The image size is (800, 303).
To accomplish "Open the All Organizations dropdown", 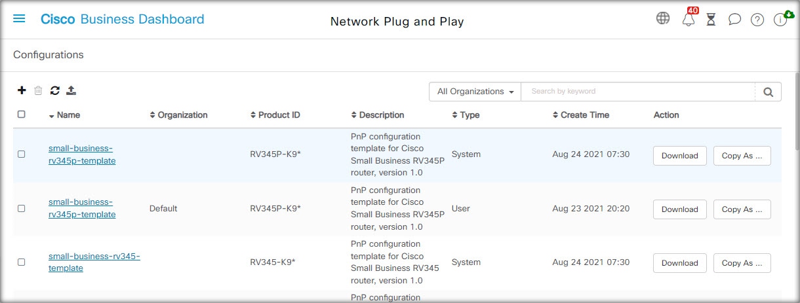I will tap(475, 92).
